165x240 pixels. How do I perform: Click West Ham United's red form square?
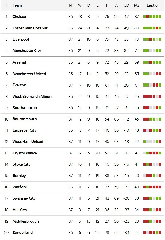coord(160,142)
